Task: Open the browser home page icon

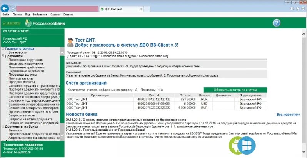Action: (292, 8)
